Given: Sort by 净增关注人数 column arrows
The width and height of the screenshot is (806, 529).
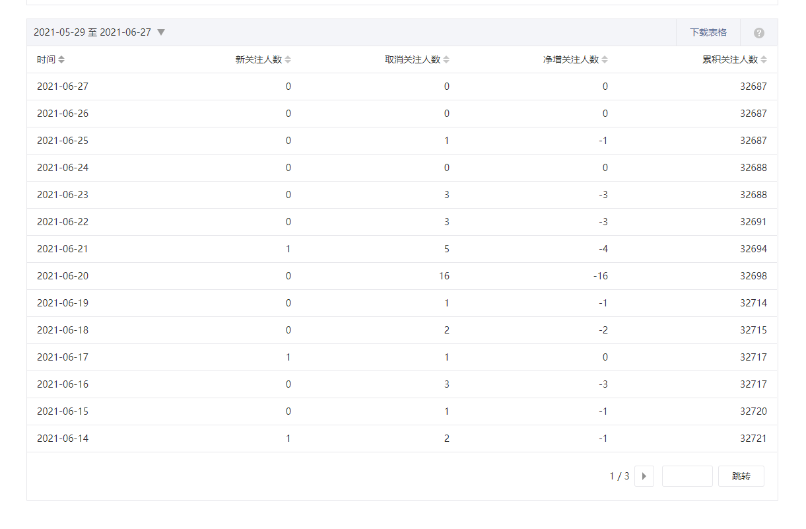Looking at the screenshot, I should tap(605, 60).
